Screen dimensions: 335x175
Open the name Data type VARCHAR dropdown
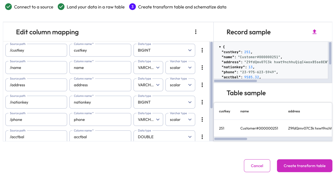click(x=148, y=68)
